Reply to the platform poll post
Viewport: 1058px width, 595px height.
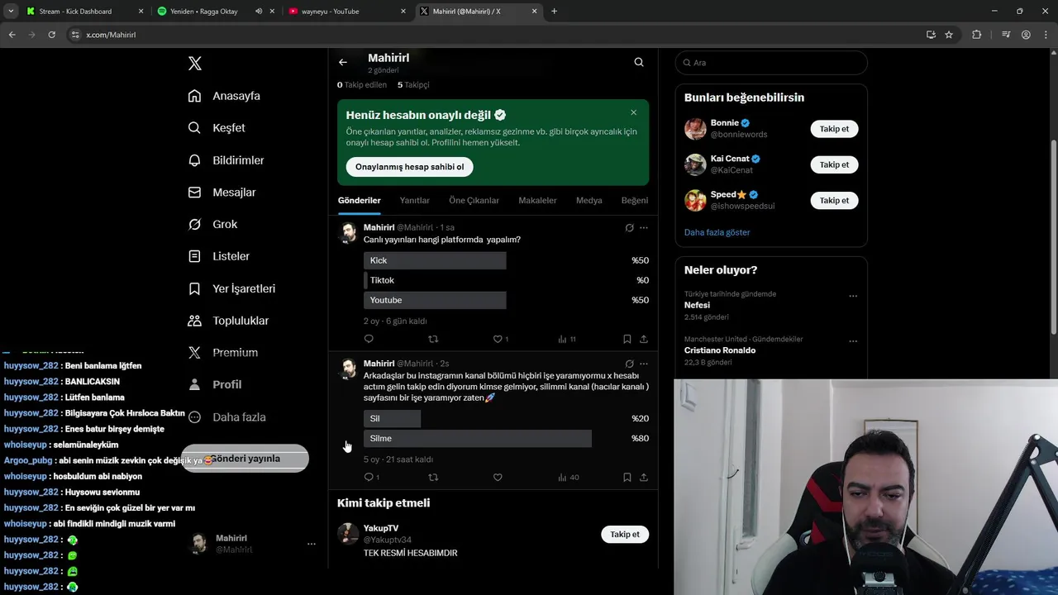pos(369,339)
